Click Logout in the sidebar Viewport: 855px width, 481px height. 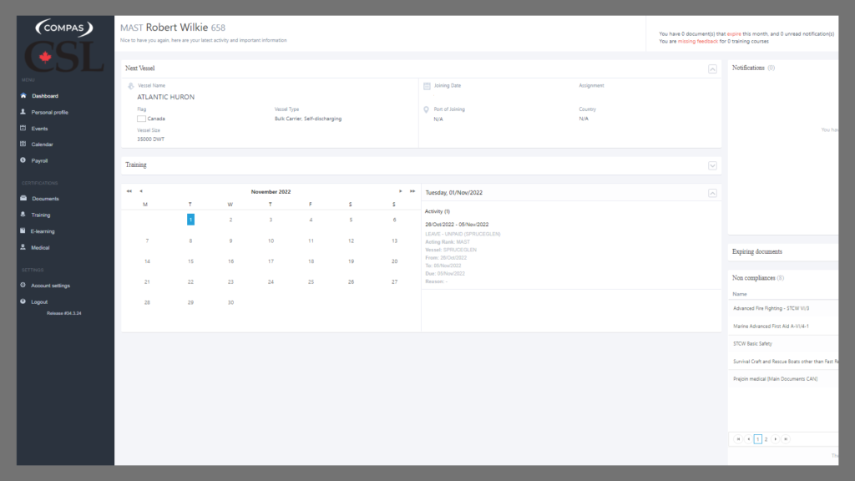(39, 301)
